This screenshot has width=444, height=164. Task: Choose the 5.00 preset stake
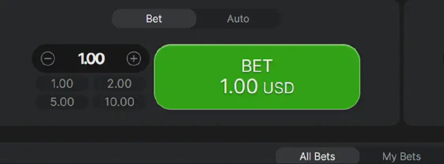pos(62,102)
